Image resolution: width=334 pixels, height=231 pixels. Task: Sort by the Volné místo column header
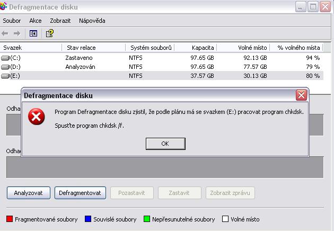(243, 48)
